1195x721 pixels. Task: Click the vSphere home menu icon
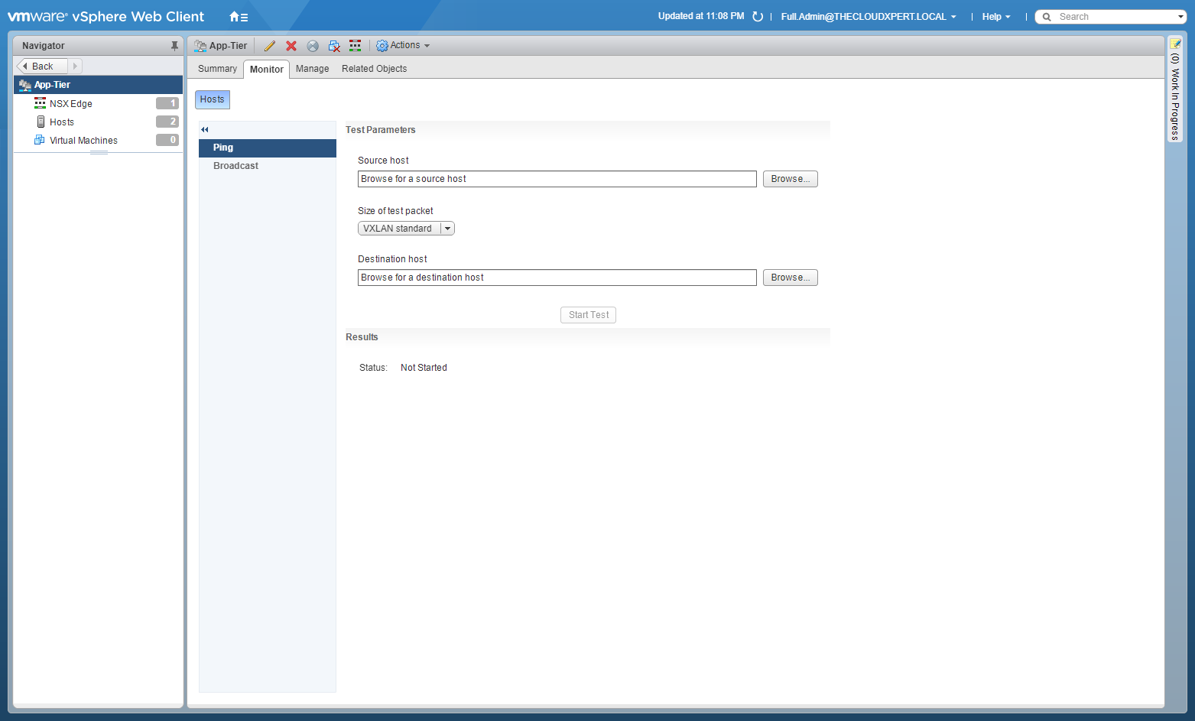(x=239, y=17)
